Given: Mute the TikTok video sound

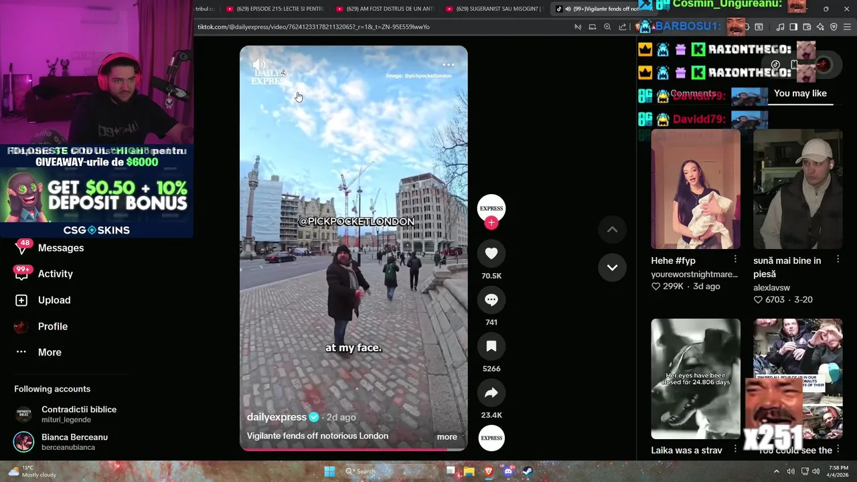Looking at the screenshot, I should pos(259,65).
